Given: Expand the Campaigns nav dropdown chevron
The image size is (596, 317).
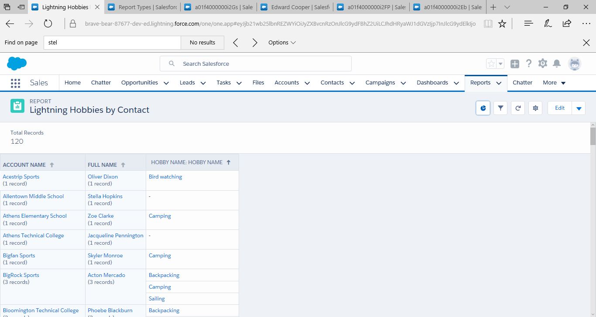Looking at the screenshot, I should (403, 83).
